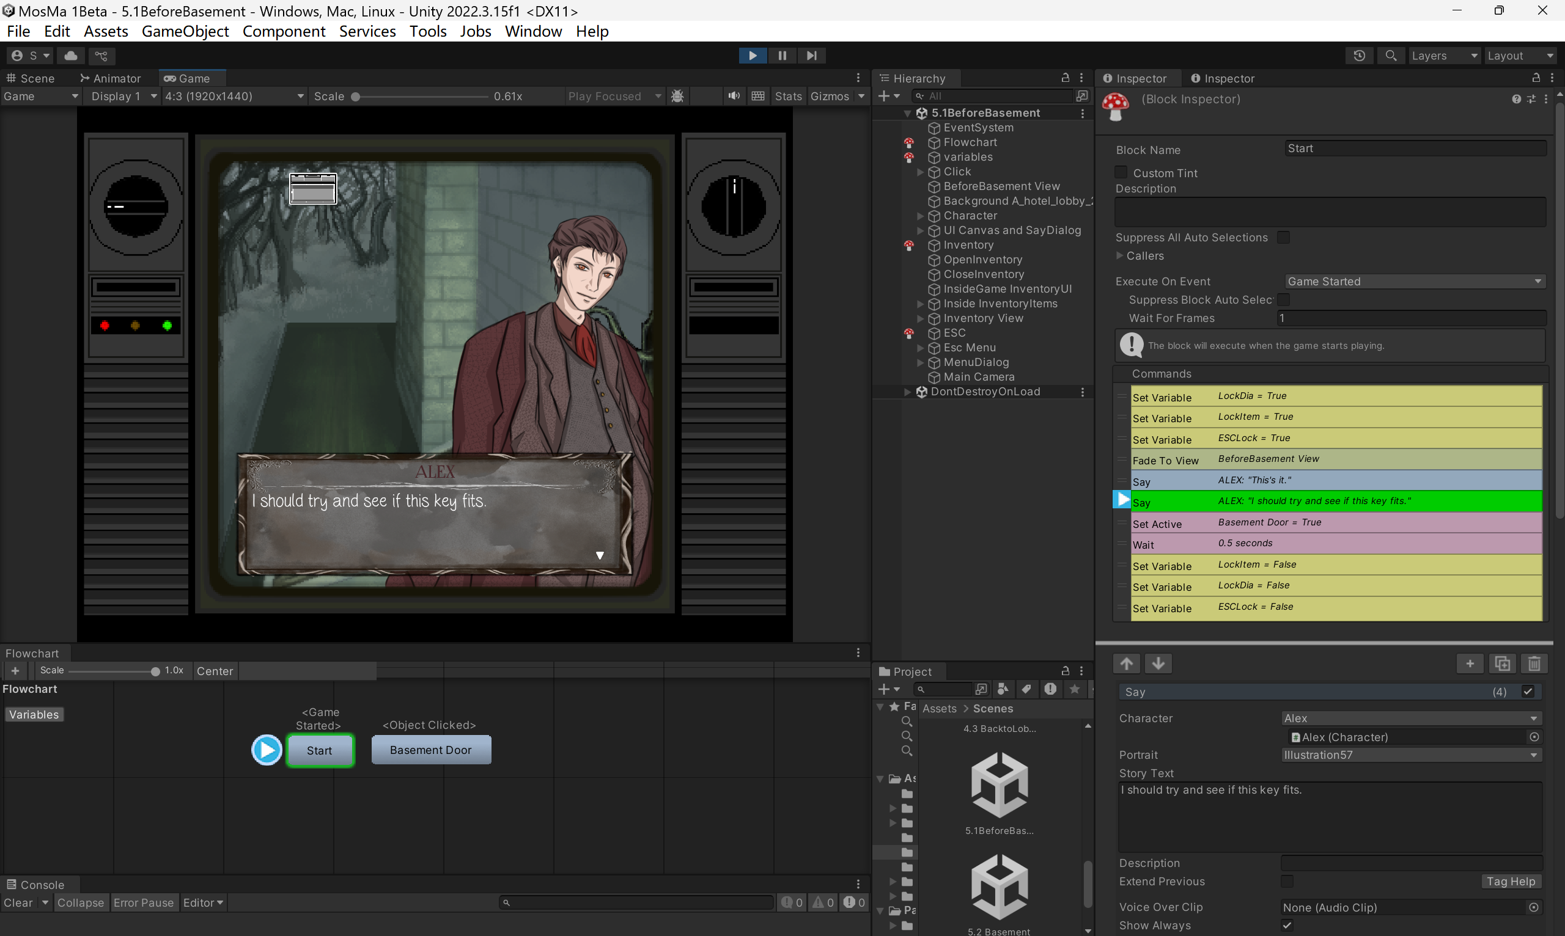Open Undo History icon
Screen dimensions: 1565x936
point(1359,56)
